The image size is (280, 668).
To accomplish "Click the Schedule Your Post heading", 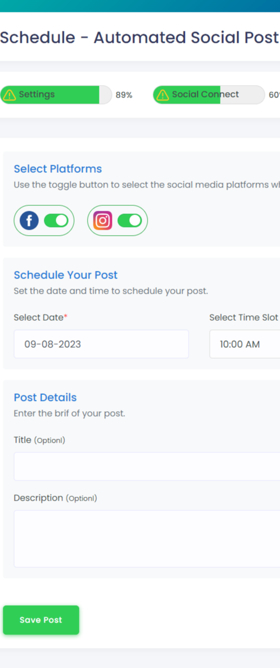I will [65, 275].
